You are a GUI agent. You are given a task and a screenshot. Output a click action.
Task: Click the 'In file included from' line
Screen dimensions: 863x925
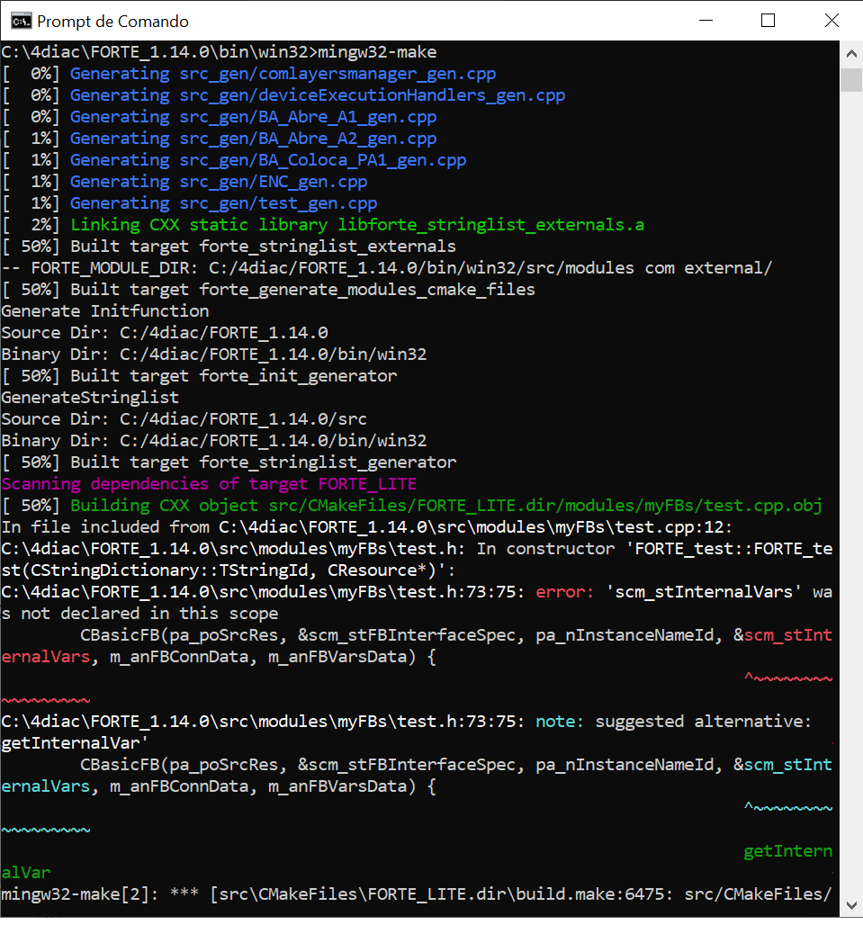367,526
